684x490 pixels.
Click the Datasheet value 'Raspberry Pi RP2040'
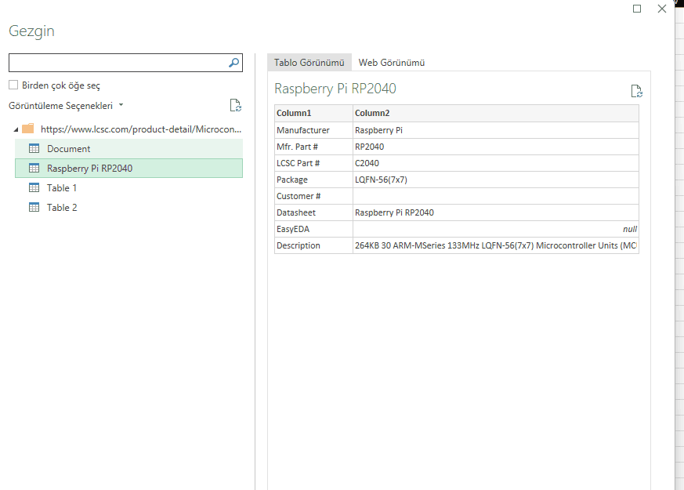495,212
